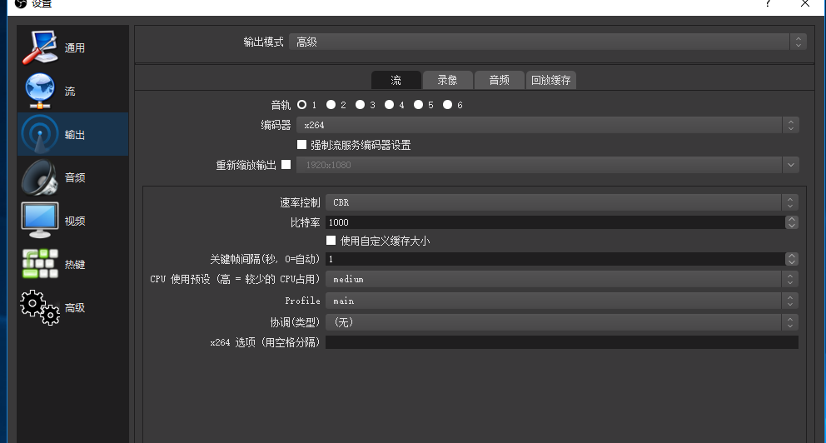Click the help question mark button
This screenshot has height=443, width=826.
click(x=768, y=3)
